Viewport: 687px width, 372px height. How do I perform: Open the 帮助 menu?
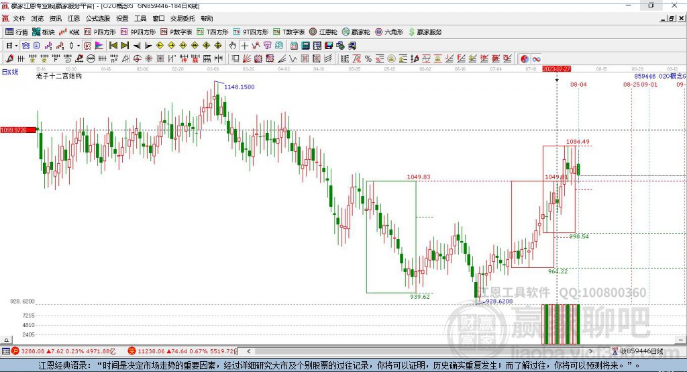(207, 18)
